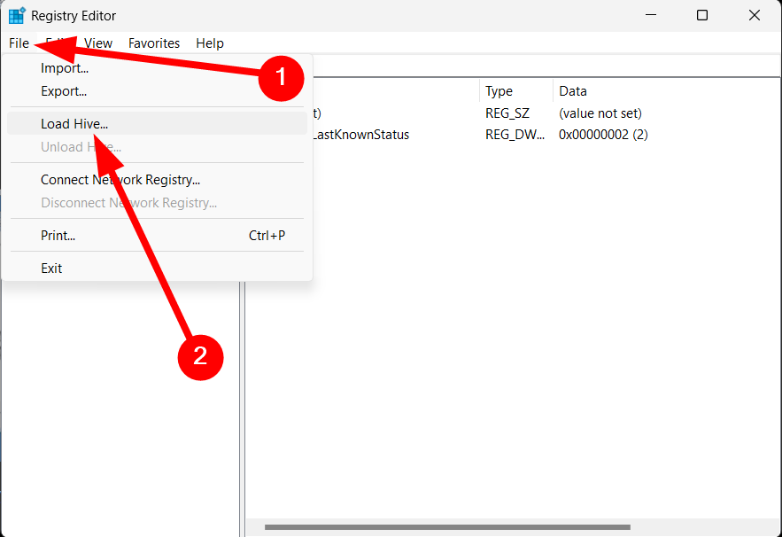
Task: Click the horizontal scrollbar thumb
Action: [x=447, y=527]
